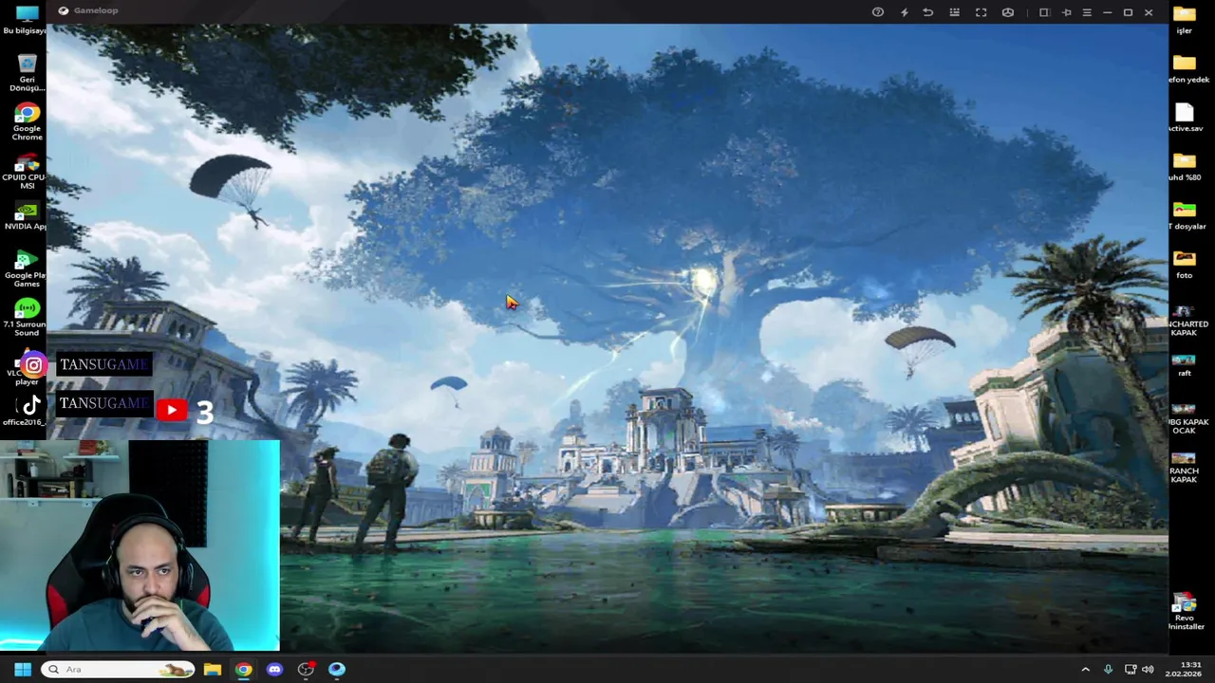The image size is (1215, 683).
Task: Pin the Gameloop window on top
Action: pyautogui.click(x=1066, y=12)
